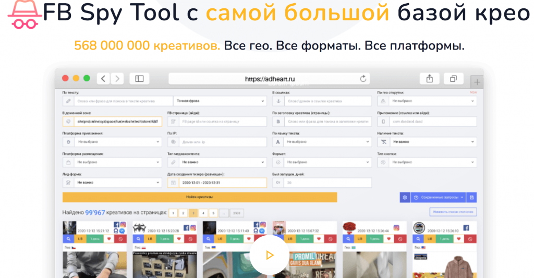Image resolution: width=534 pixels, height=278 pixels.
Task: Expand the 'Сохраненные запросы' saved queries menu
Action: (x=438, y=197)
